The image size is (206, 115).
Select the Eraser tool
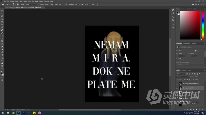(2, 41)
